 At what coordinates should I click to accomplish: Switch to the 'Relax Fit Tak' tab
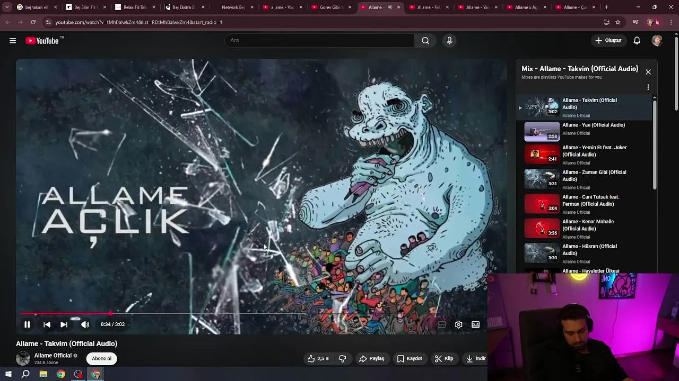pos(134,7)
